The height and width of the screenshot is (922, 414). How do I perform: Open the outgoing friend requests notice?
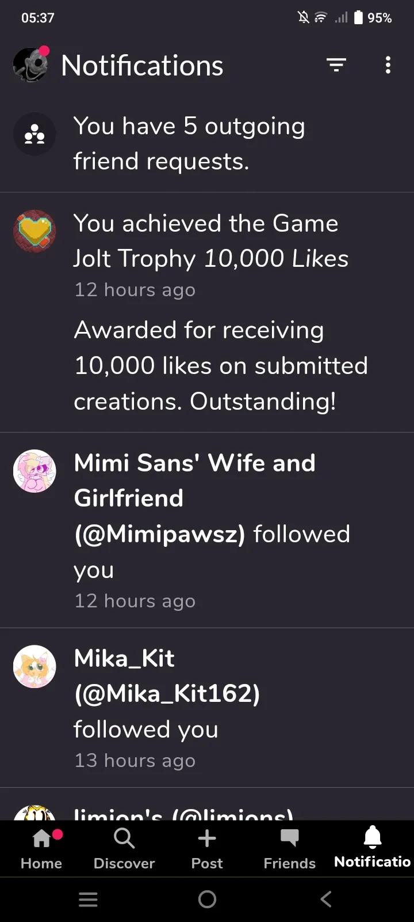[x=190, y=143]
